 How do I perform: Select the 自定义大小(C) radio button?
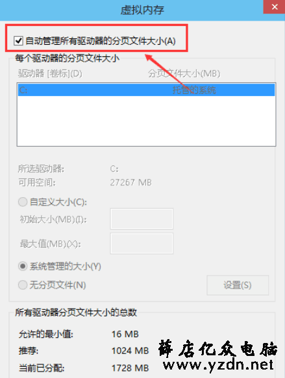(23, 202)
